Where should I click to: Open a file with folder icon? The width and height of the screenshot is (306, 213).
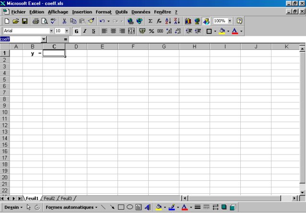coord(16,21)
